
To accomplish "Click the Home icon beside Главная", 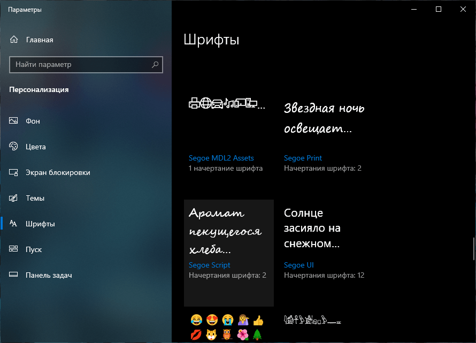I will coord(14,40).
